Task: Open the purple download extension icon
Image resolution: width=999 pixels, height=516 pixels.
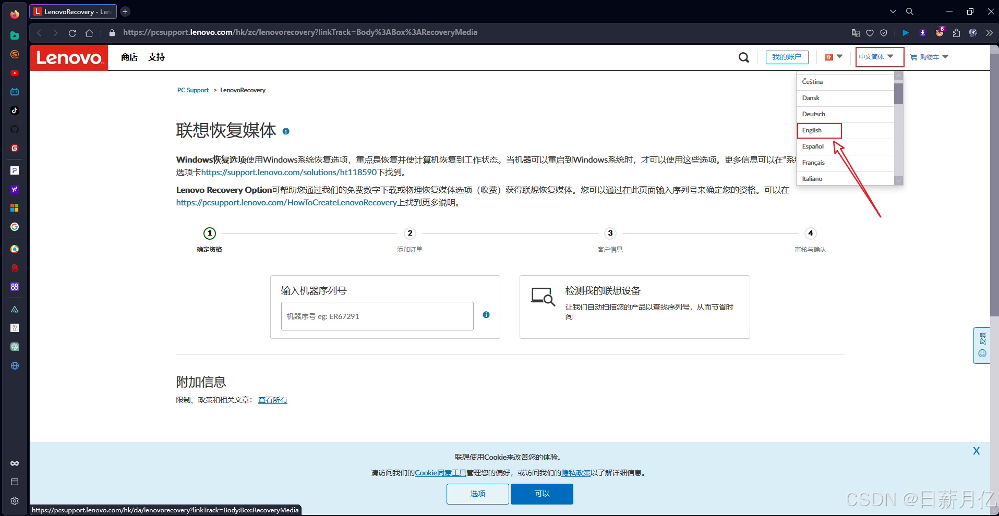Action: click(x=922, y=33)
